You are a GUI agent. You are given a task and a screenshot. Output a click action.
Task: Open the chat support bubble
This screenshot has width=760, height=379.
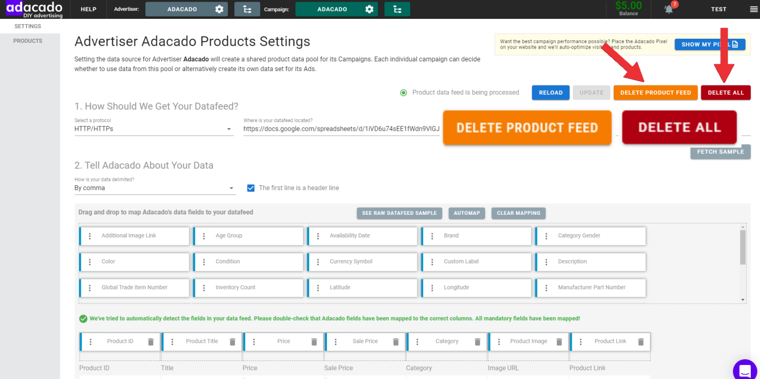745,370
